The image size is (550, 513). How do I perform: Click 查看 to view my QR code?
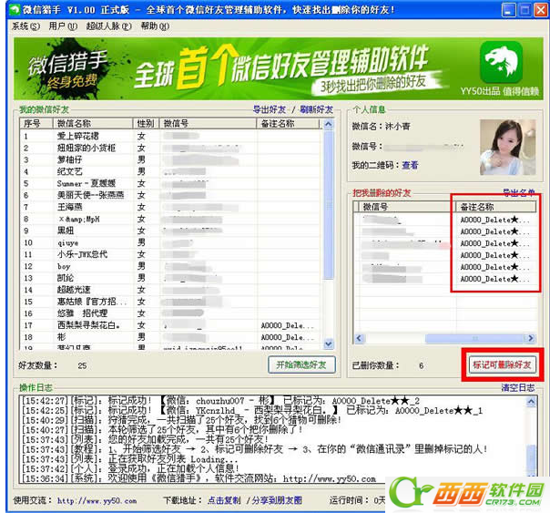tap(410, 165)
